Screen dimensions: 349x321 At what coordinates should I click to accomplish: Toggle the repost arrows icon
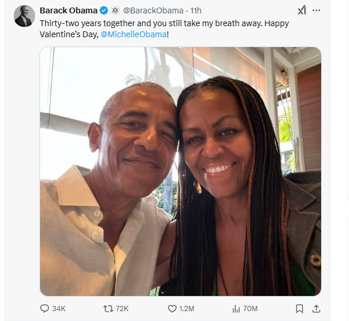(x=107, y=308)
